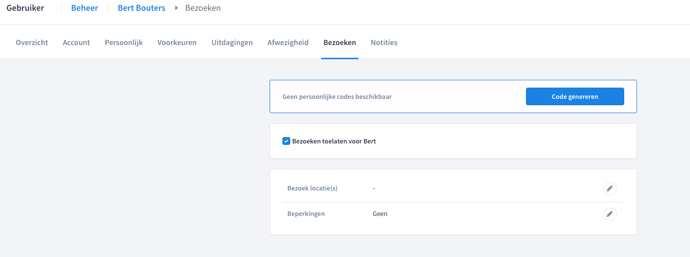The image size is (690, 257).
Task: Switch to the Notities tab
Action: point(384,43)
